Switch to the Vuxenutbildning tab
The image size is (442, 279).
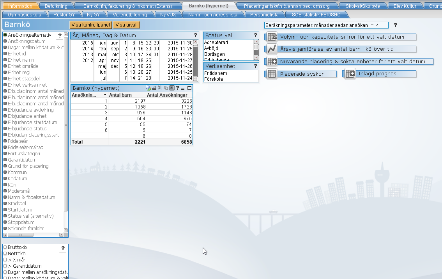(x=130, y=15)
